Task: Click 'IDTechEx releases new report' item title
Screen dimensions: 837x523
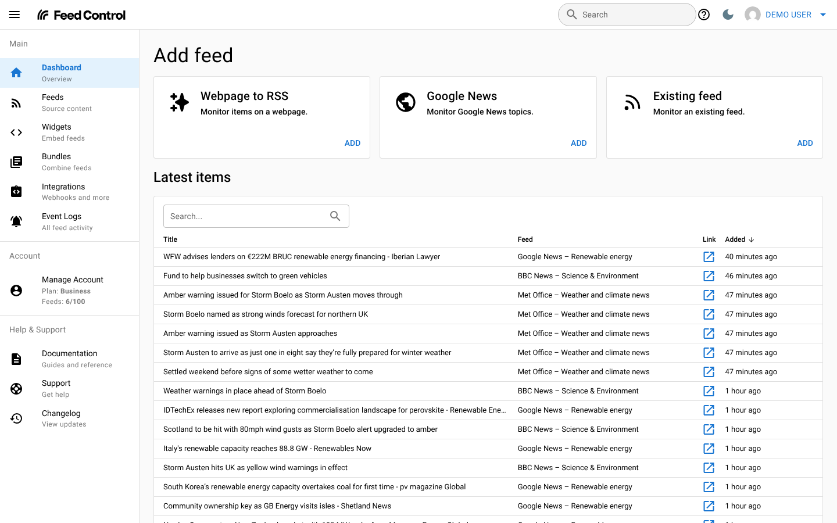Action: 335,410
